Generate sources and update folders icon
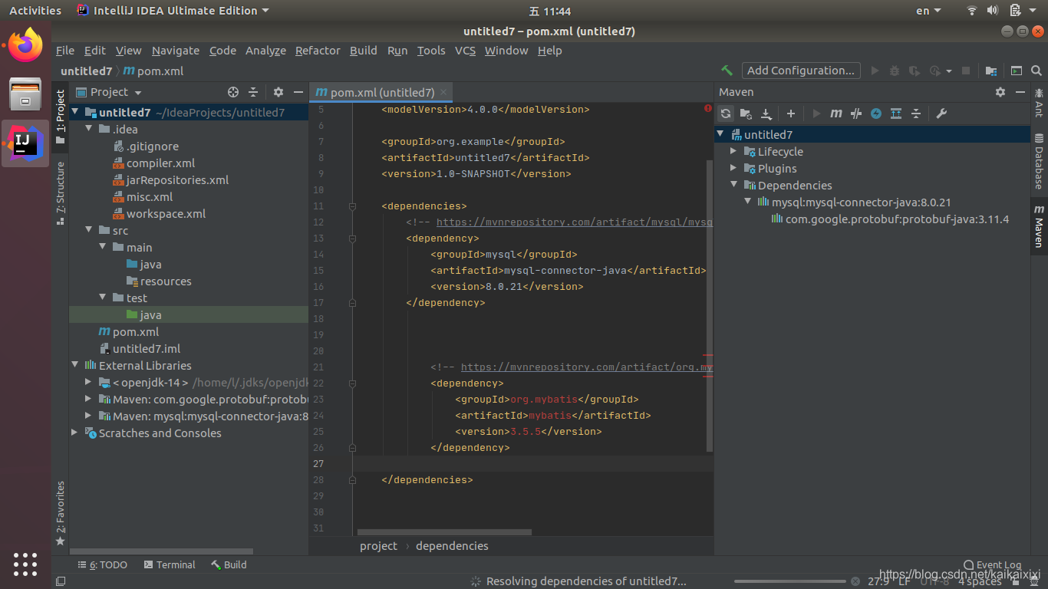 tap(746, 114)
